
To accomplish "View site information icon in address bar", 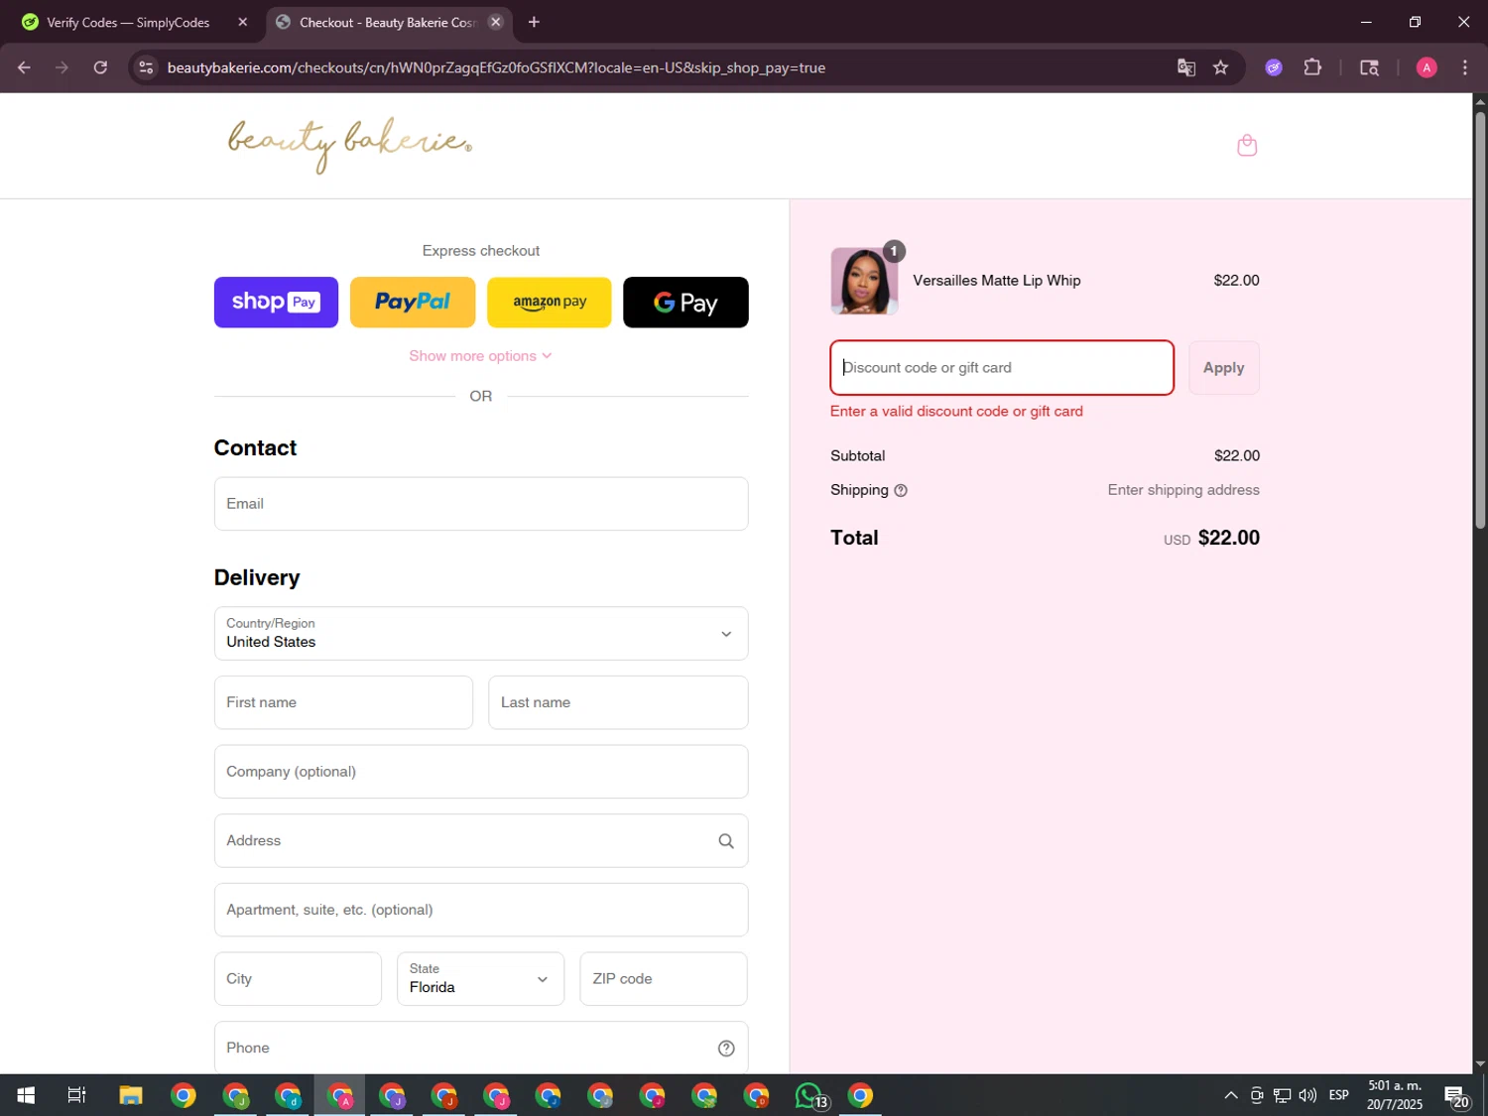I will click(x=146, y=67).
